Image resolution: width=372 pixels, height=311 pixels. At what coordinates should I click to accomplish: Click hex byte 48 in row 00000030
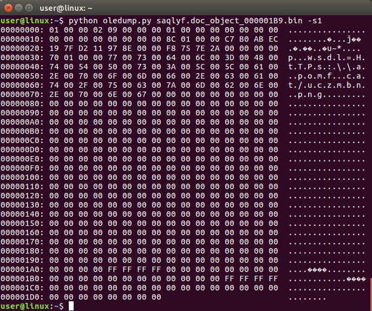(259, 57)
